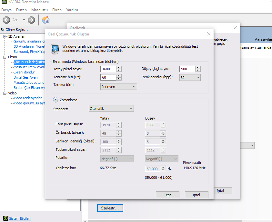Viewport: 272px width, 222px height.
Task: Collapse the Ekran tree node
Action: [x=5, y=57]
